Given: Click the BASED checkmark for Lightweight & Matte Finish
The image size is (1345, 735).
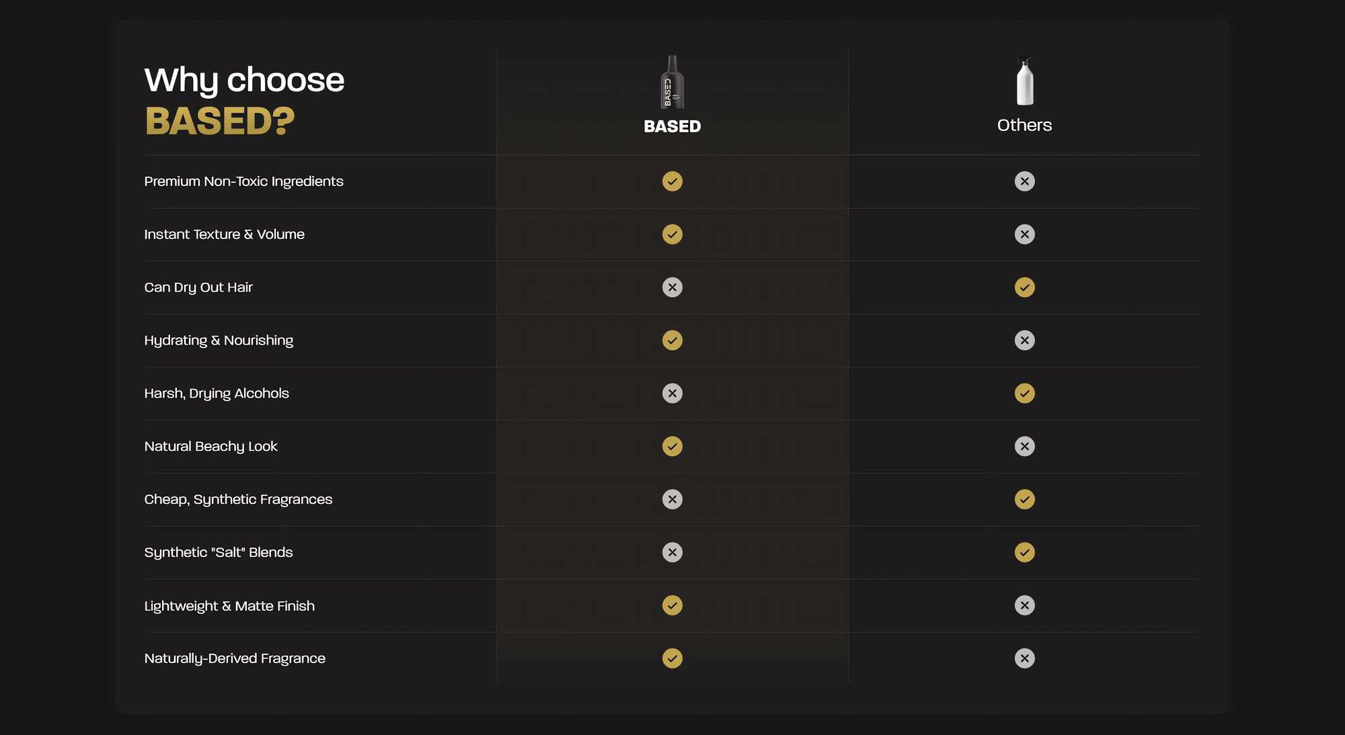Looking at the screenshot, I should 672,605.
